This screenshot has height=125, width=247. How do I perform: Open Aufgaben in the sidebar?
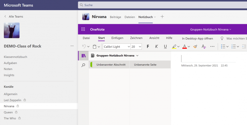point(10,63)
